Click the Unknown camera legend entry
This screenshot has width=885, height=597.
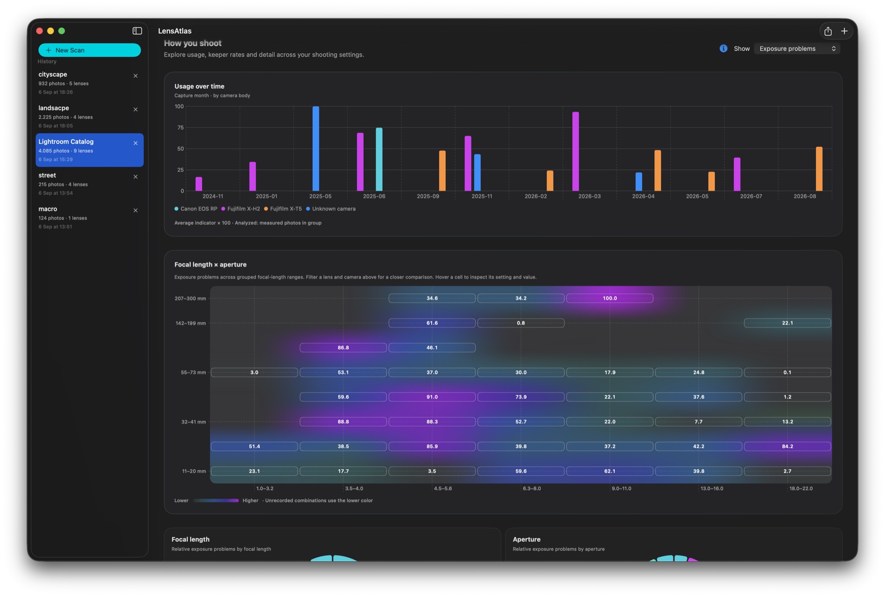click(x=331, y=209)
